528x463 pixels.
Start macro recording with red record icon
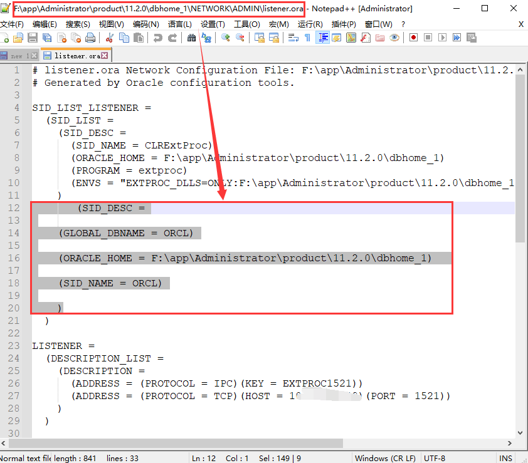[x=414, y=38]
